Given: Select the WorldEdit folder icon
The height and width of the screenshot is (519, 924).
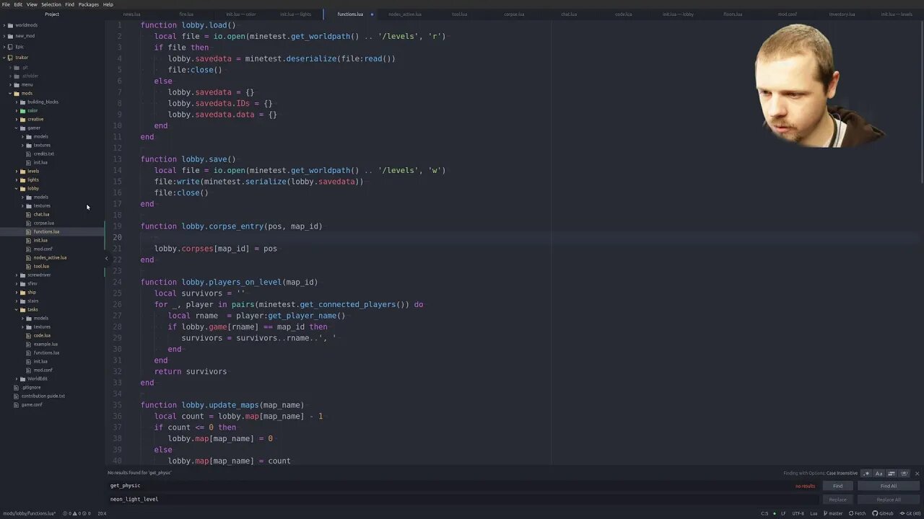Looking at the screenshot, I should point(22,378).
